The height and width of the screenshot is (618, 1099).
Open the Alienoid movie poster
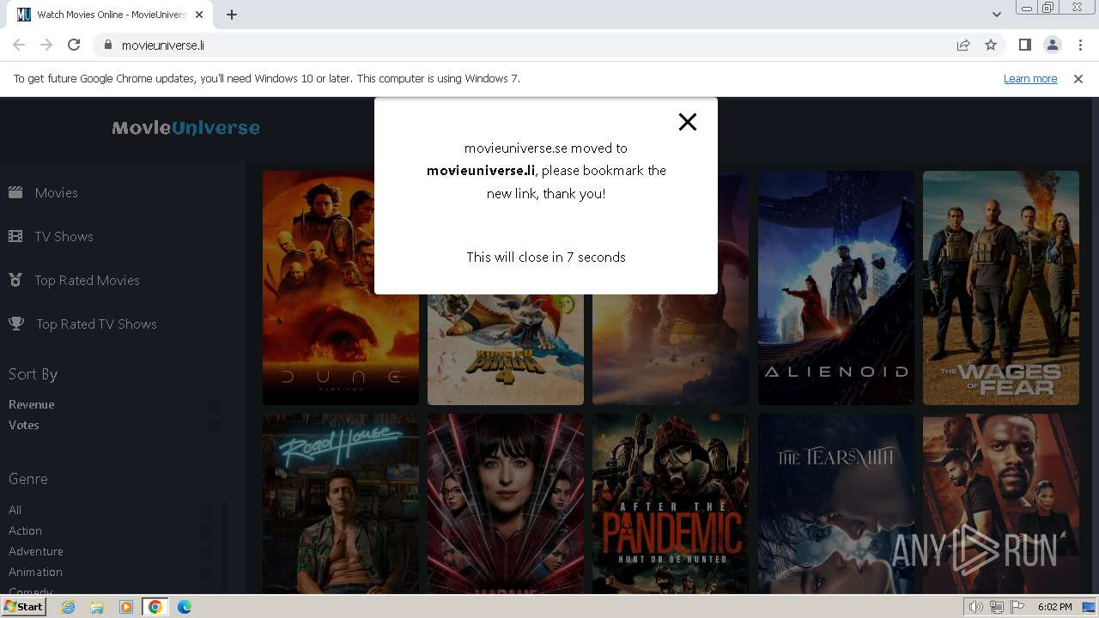(x=836, y=288)
